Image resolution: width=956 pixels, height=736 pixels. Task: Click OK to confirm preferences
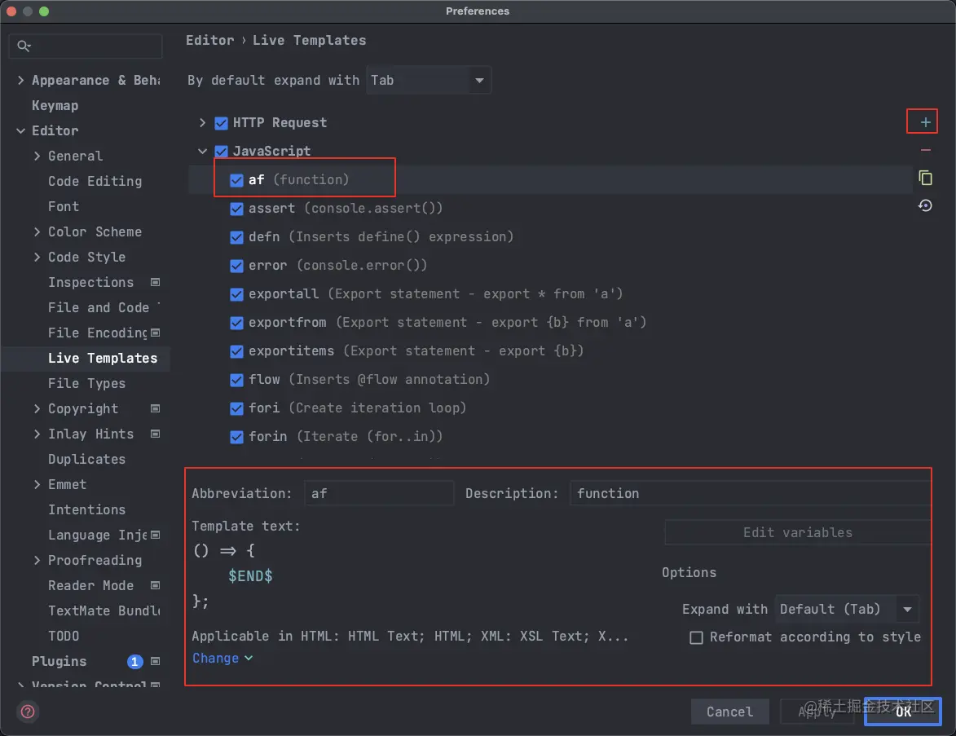903,712
